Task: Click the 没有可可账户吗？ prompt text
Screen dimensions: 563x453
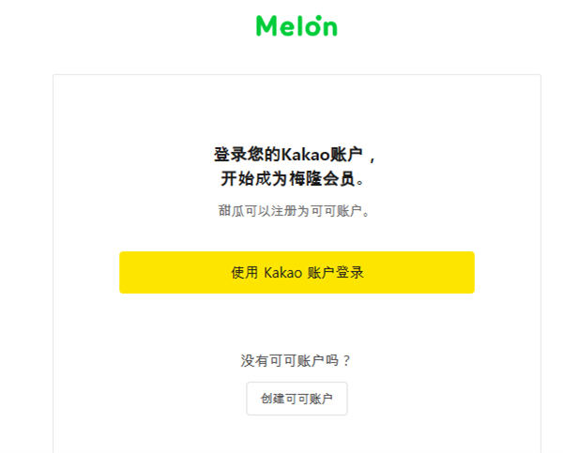Action: pyautogui.click(x=296, y=360)
